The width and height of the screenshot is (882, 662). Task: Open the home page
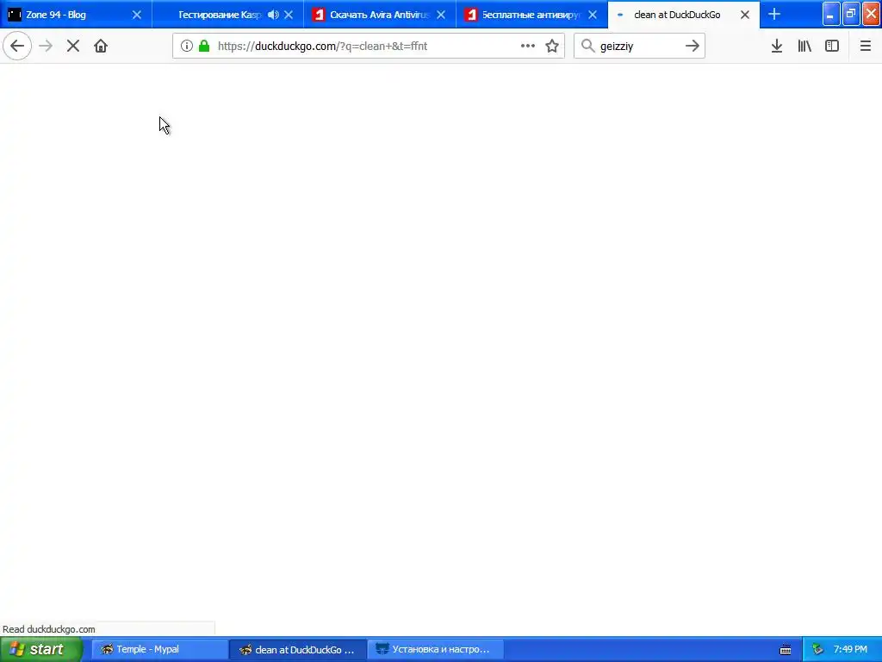[101, 47]
